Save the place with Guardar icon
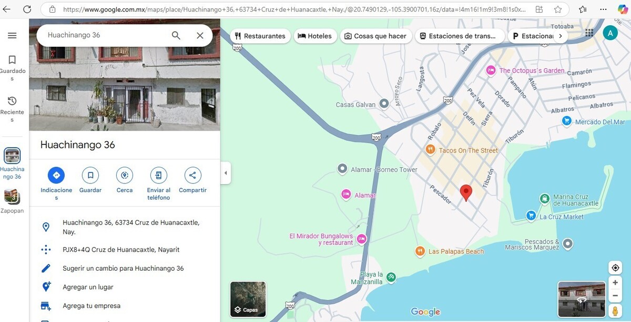 click(x=90, y=175)
